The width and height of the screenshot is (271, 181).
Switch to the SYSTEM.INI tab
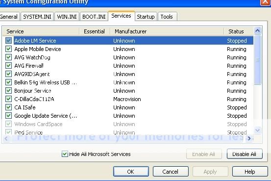37,17
